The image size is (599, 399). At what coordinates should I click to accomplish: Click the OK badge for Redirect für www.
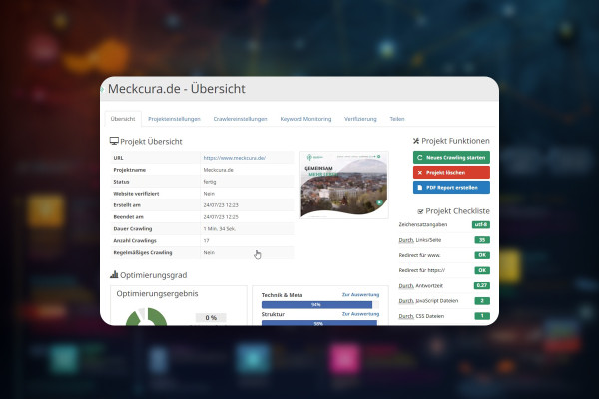point(482,255)
